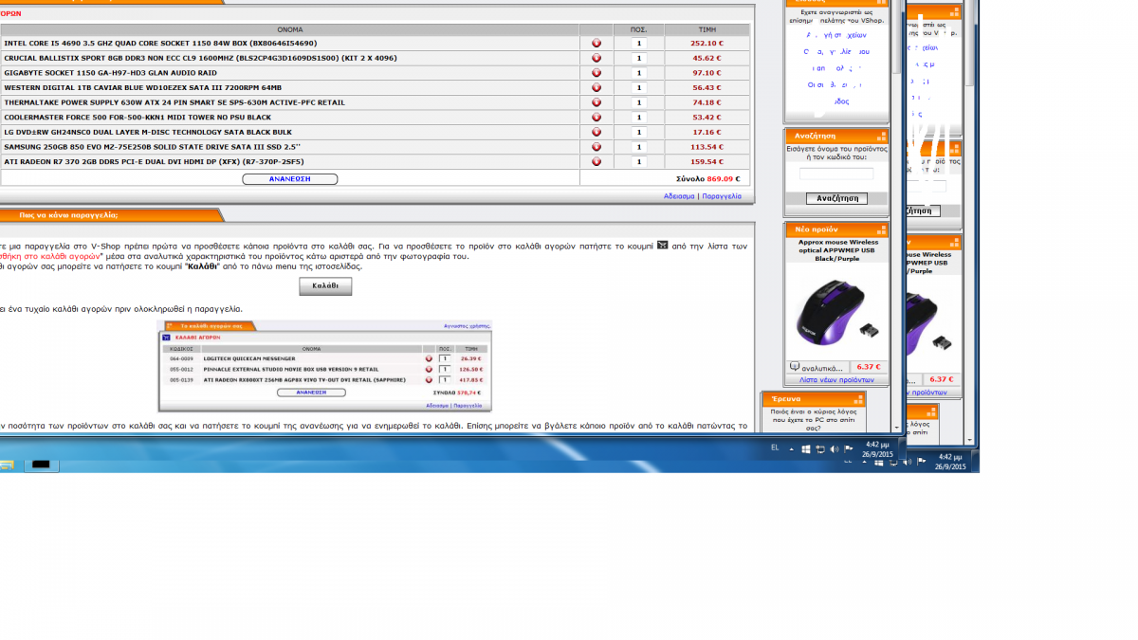
Task: Edit quantity for Coolermaster Force 500
Action: [638, 117]
